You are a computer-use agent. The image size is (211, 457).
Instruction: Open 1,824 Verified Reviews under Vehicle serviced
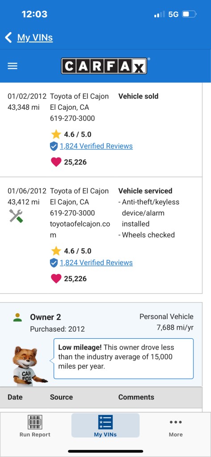tap(96, 262)
